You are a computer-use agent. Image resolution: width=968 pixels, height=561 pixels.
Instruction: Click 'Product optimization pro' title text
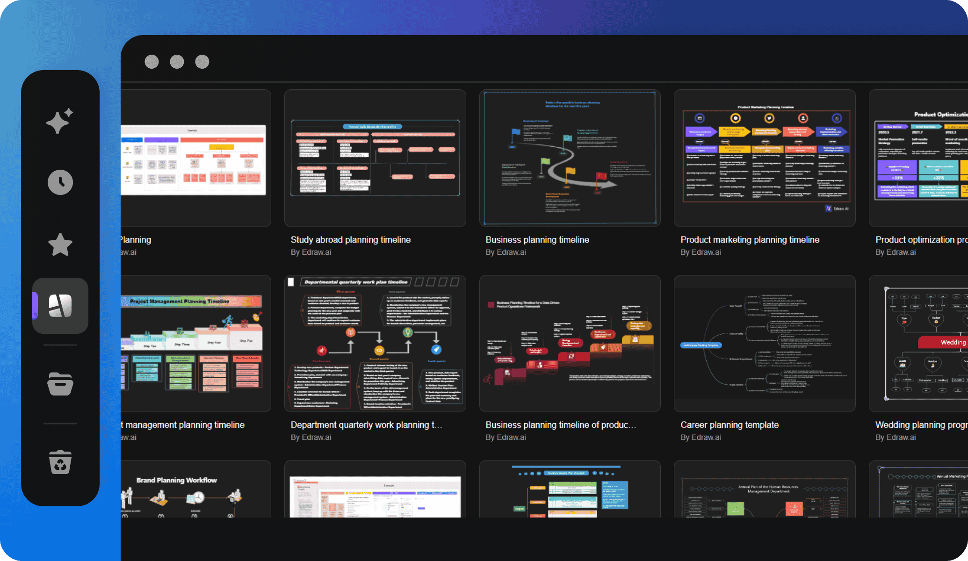[x=921, y=240]
